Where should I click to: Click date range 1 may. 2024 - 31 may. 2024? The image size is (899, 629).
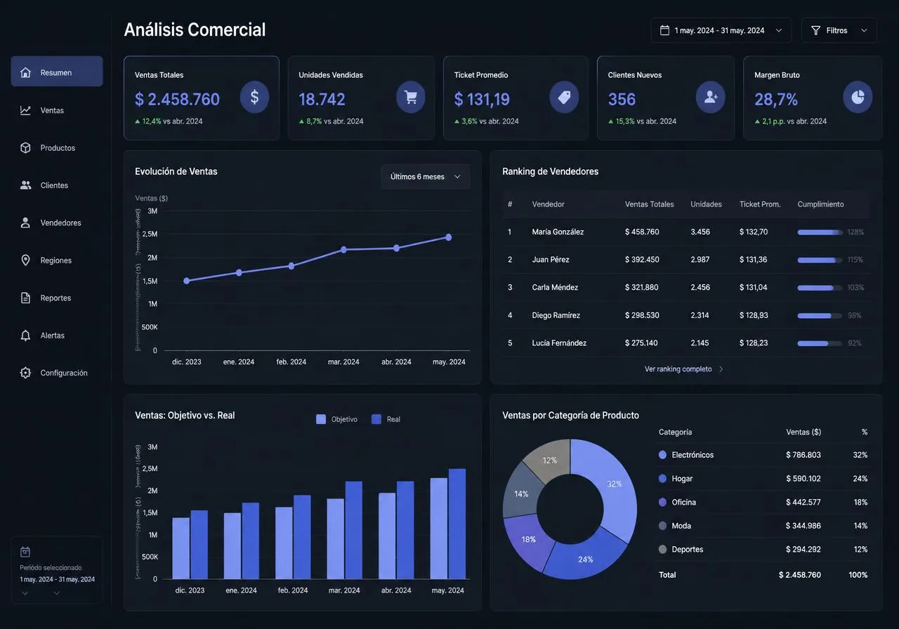(720, 30)
